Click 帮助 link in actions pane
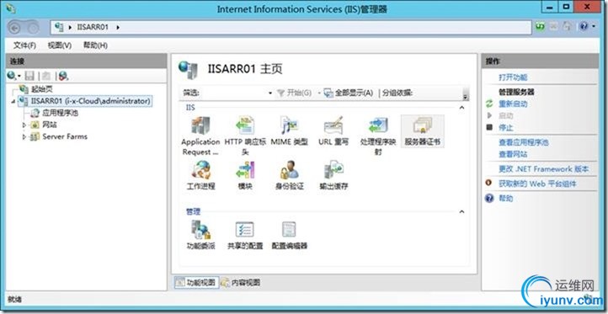This screenshot has height=314, width=608. [506, 199]
